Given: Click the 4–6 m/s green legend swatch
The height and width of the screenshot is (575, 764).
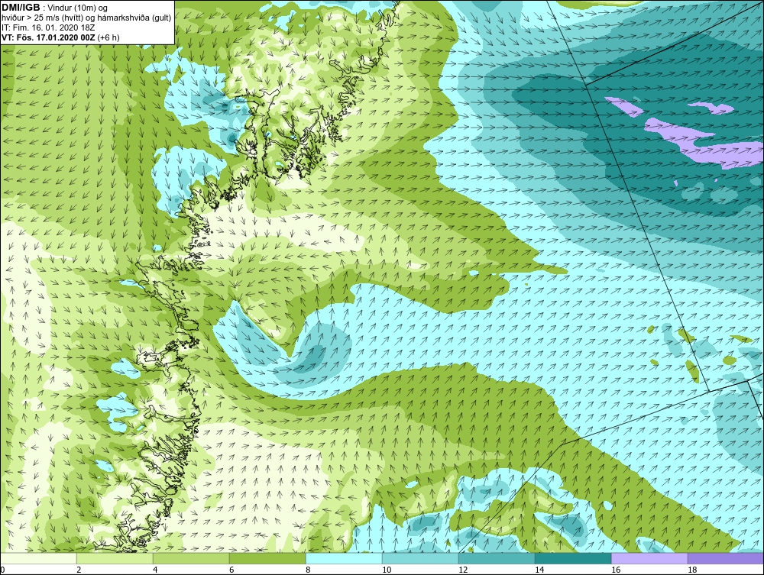Looking at the screenshot, I should pyautogui.click(x=191, y=558).
